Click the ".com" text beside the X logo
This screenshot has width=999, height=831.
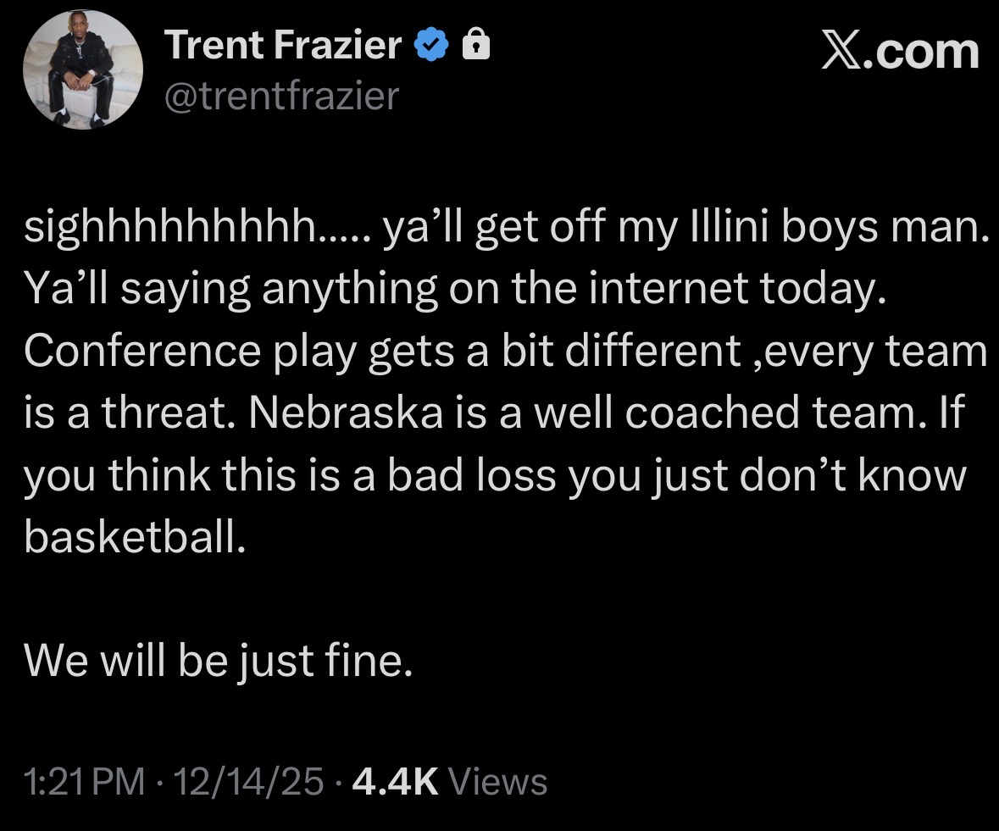click(x=927, y=52)
